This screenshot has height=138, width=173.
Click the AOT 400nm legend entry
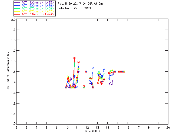(x=34, y=2)
